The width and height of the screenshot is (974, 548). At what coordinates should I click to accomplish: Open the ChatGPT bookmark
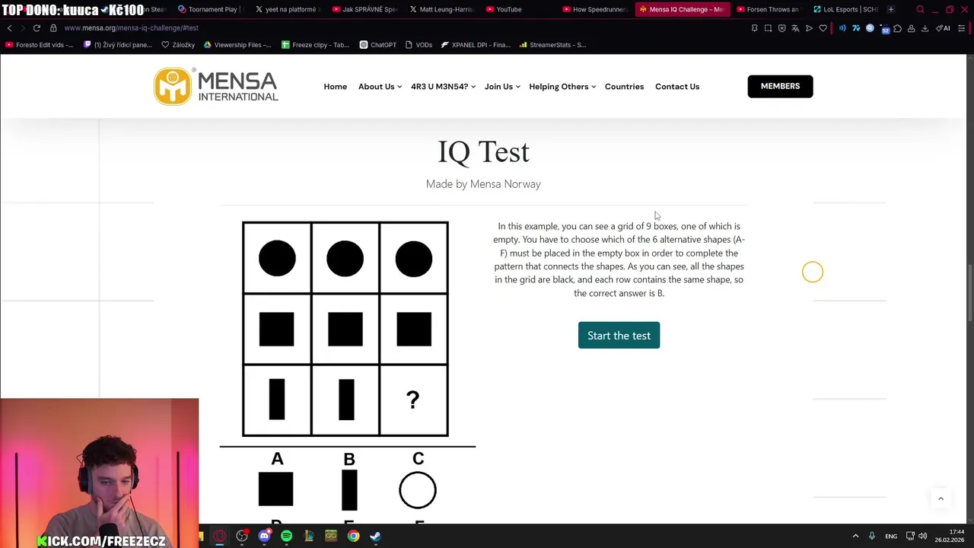(377, 45)
